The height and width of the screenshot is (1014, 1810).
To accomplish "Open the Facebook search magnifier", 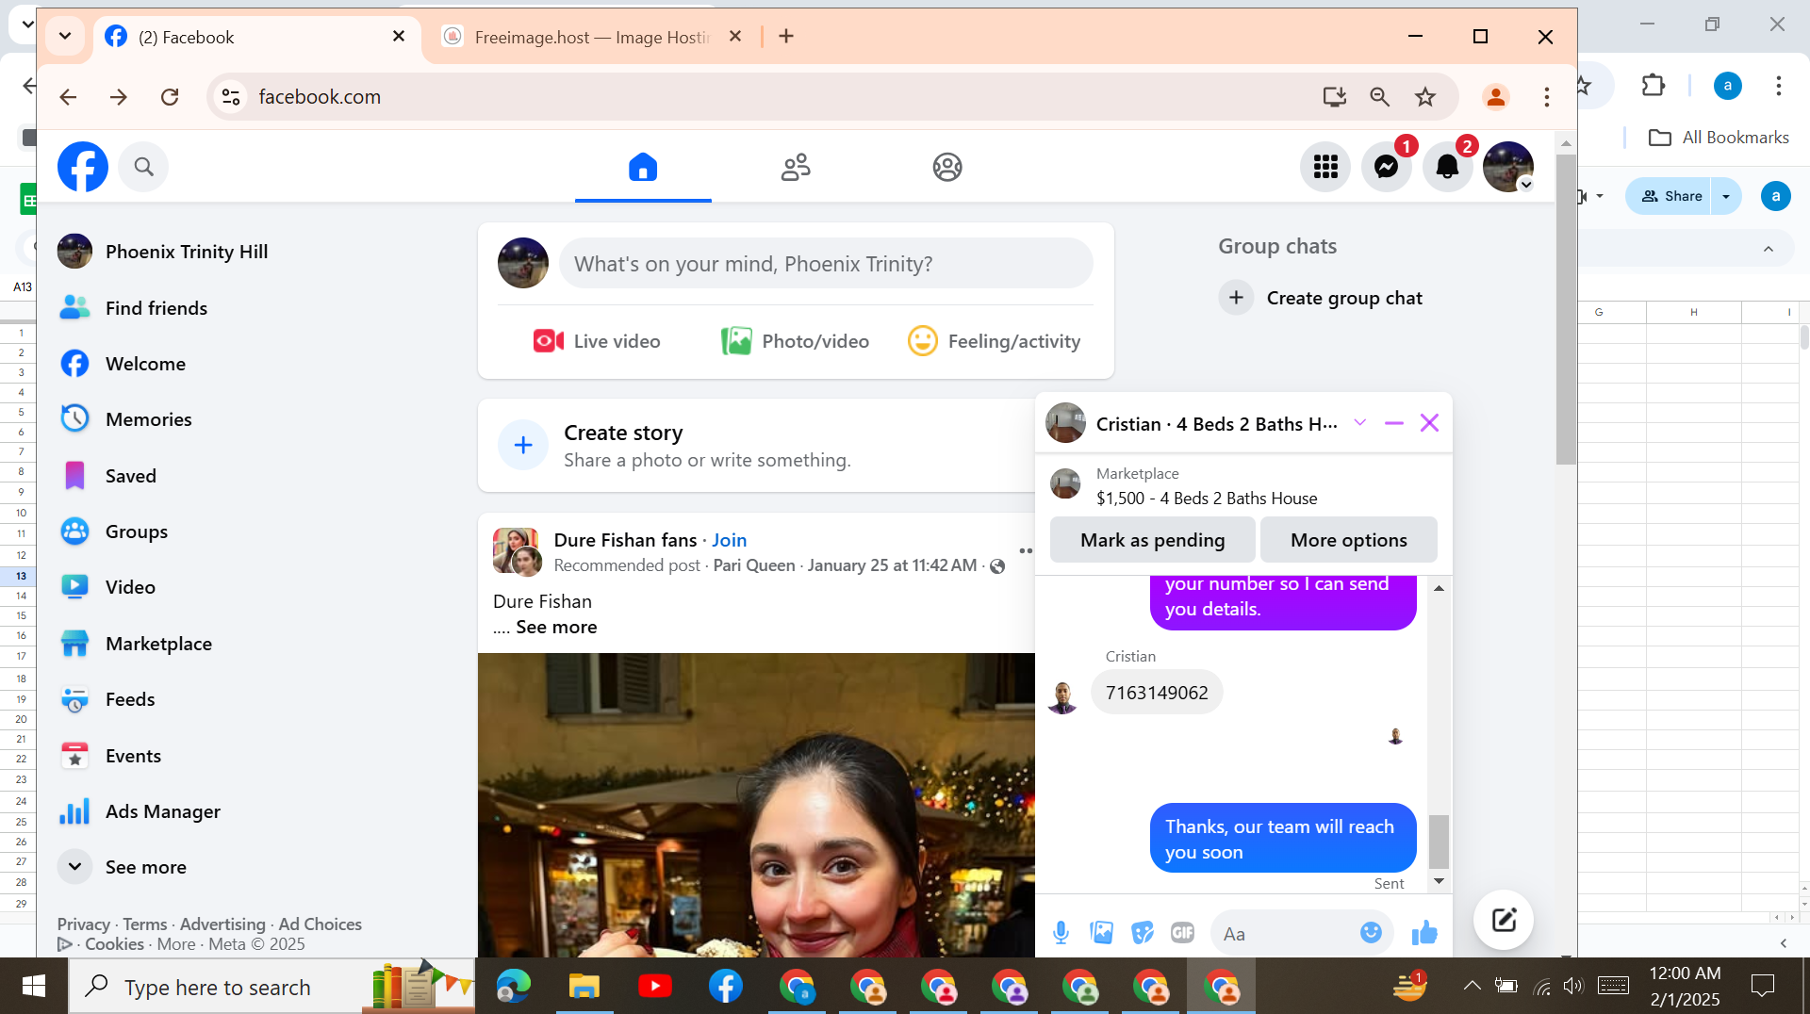I will tap(143, 167).
